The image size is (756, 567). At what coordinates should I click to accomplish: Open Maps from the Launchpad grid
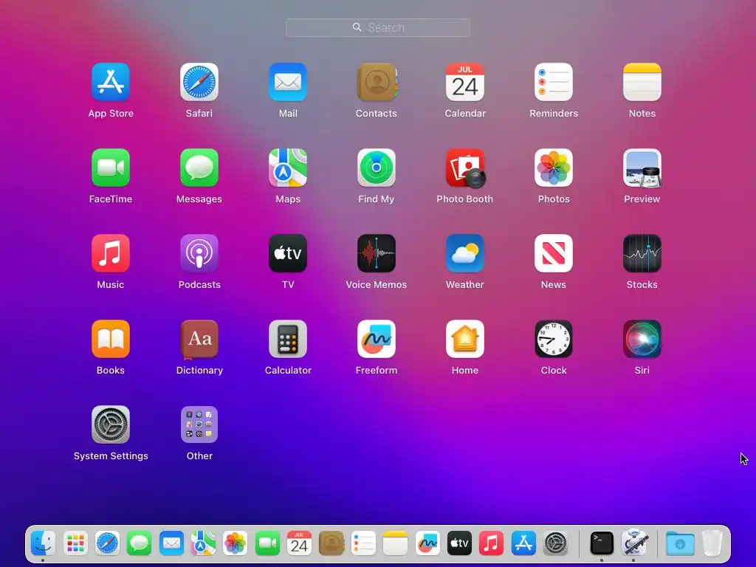(288, 168)
